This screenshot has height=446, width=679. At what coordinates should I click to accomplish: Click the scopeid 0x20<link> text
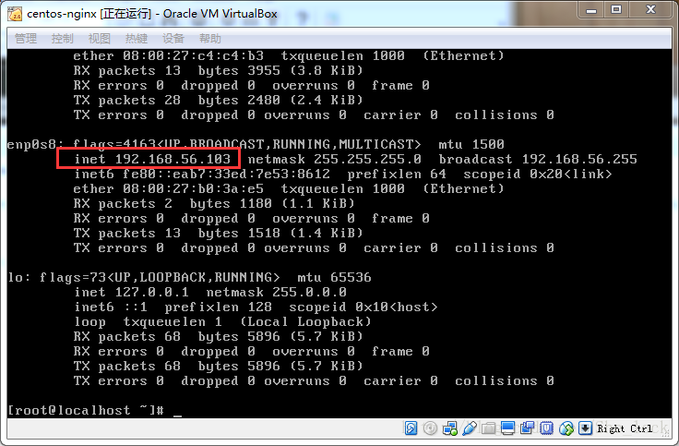pyautogui.click(x=538, y=175)
